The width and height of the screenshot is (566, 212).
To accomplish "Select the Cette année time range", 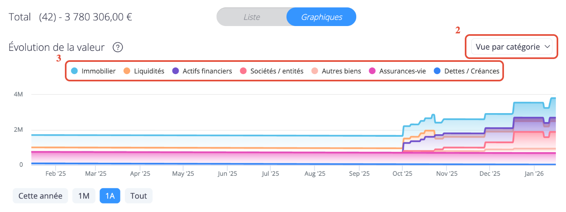I will [x=40, y=196].
